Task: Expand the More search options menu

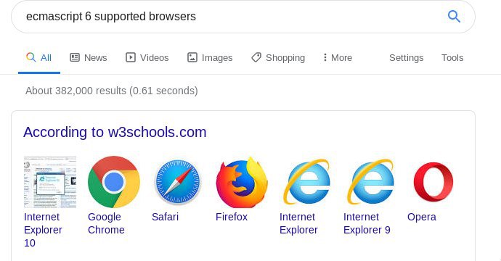Action: tap(338, 58)
